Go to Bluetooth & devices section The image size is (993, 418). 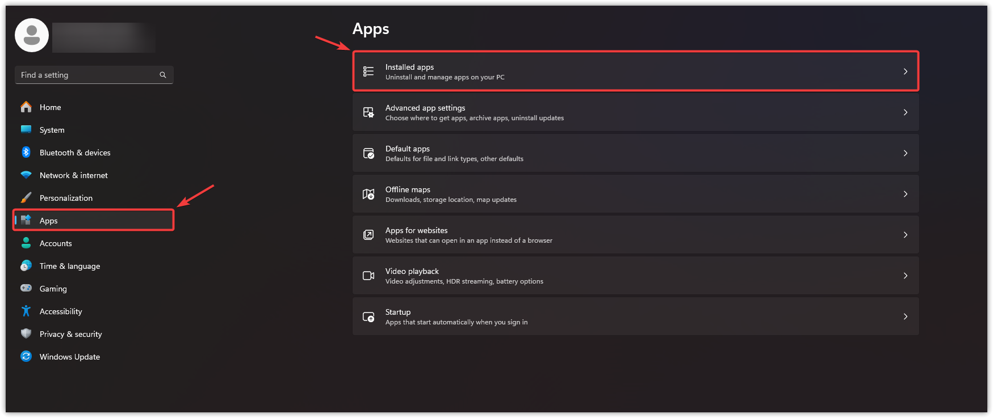click(x=74, y=153)
